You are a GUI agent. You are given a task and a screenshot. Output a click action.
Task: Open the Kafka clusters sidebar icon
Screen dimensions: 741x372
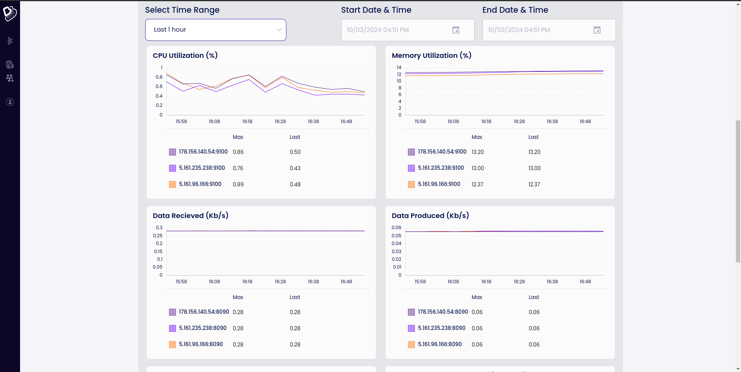[10, 41]
